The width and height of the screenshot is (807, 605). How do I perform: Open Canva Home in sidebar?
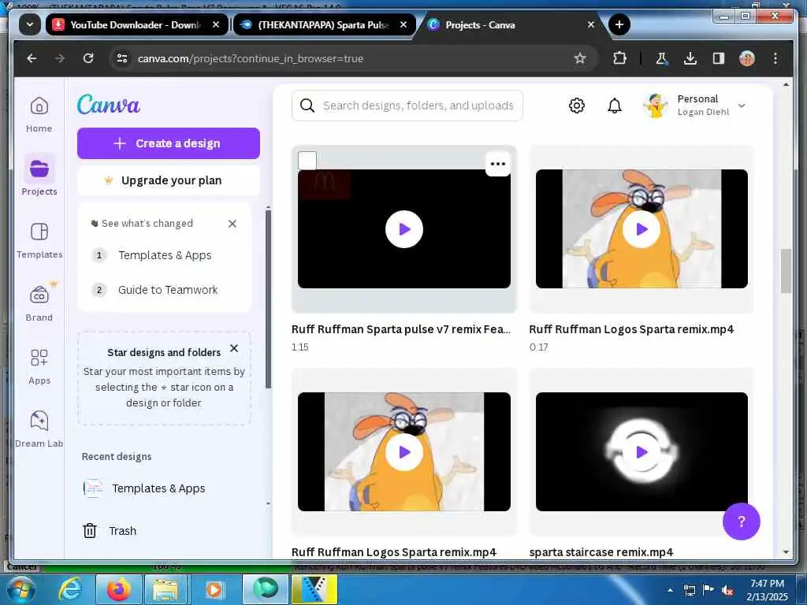39,115
